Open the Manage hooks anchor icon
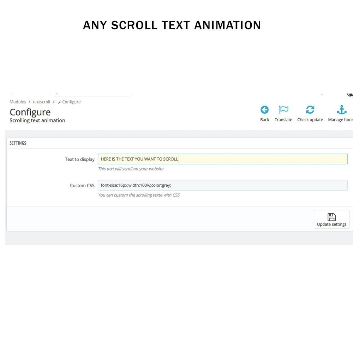 click(341, 110)
